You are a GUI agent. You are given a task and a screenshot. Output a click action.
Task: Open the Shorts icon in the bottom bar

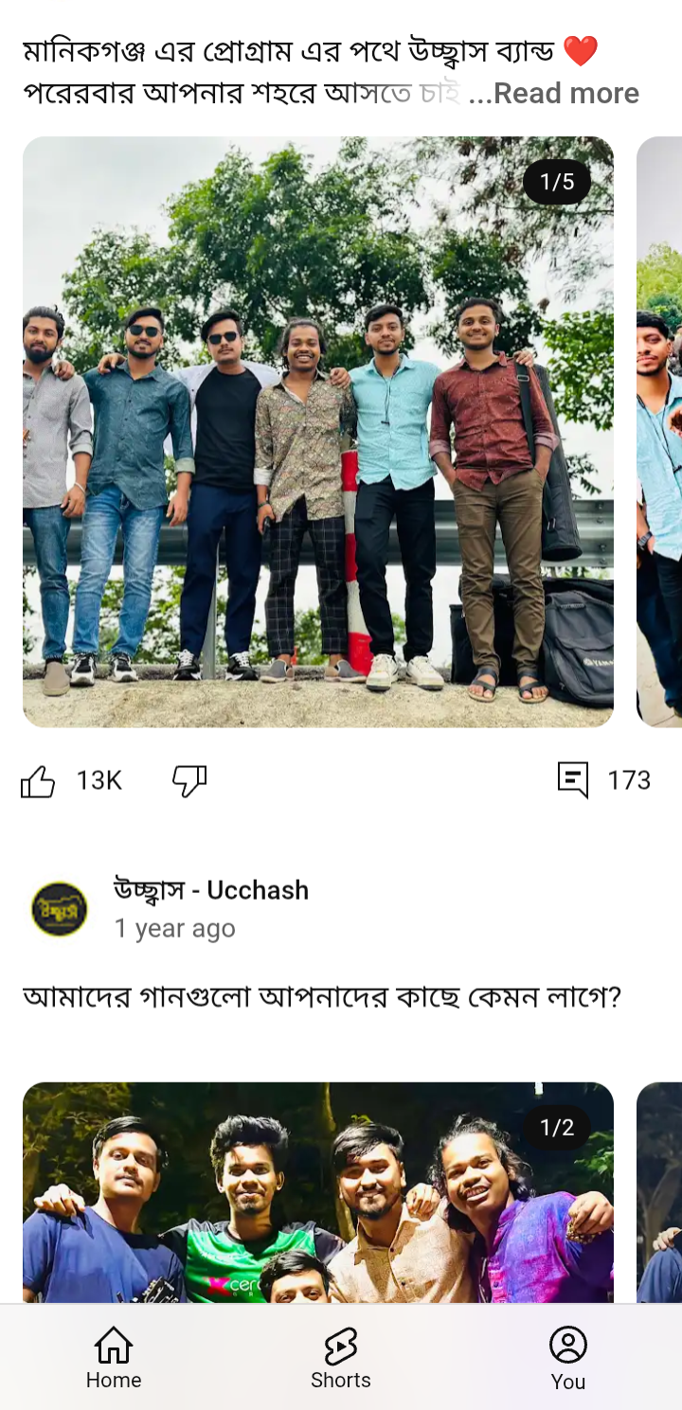pyautogui.click(x=341, y=1345)
